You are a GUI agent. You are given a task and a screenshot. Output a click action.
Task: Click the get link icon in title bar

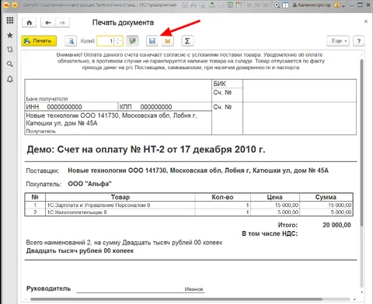point(212,5)
